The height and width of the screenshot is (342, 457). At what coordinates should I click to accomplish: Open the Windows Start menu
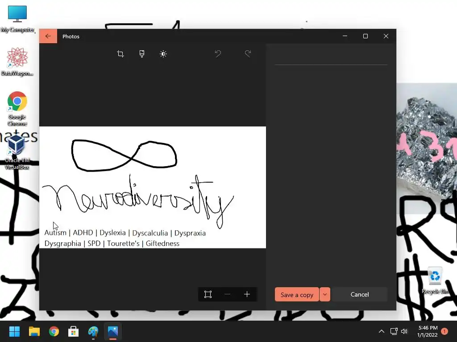pyautogui.click(x=14, y=331)
